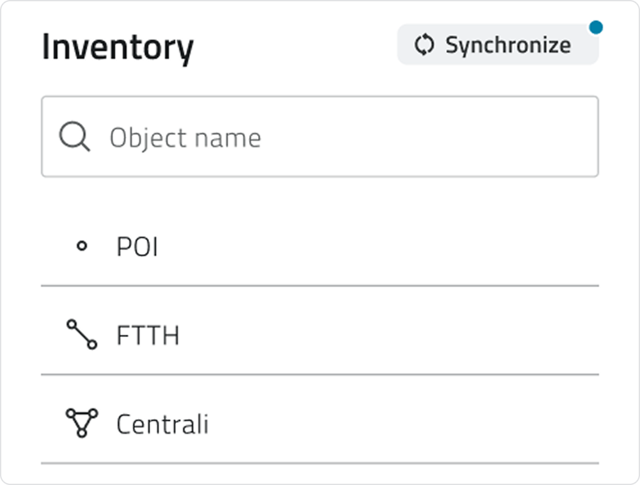The height and width of the screenshot is (485, 640).
Task: Select the circle icon next to POI
Action: tap(81, 246)
